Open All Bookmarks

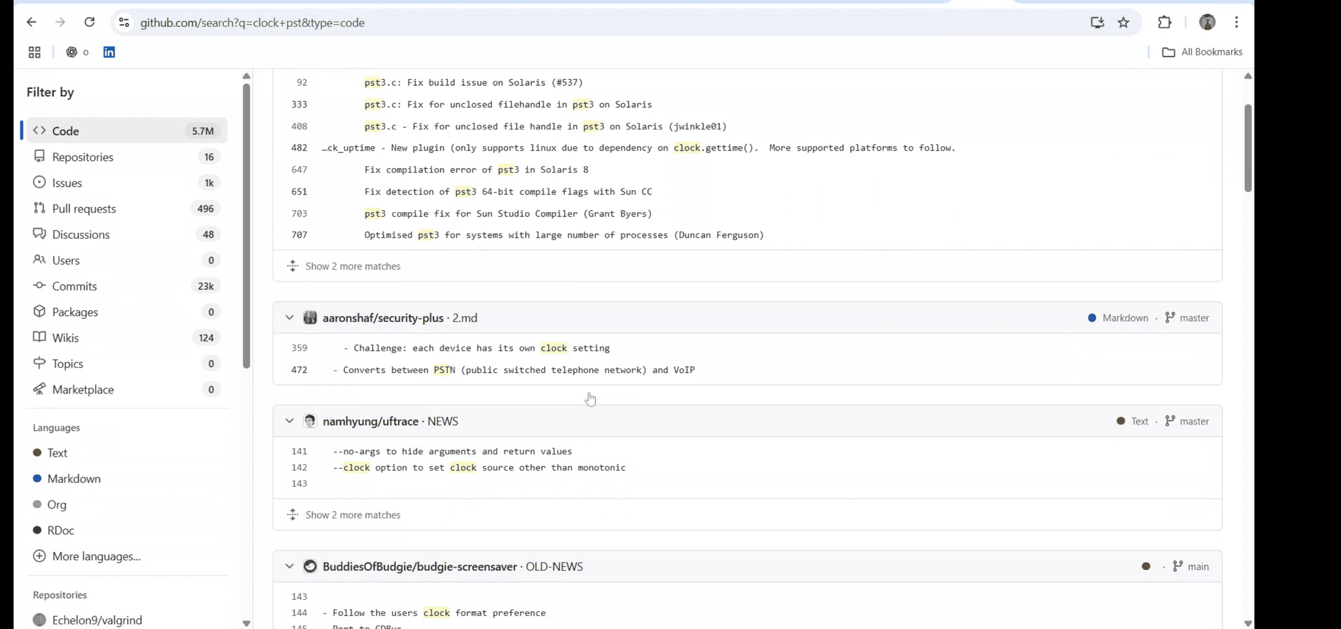pyautogui.click(x=1202, y=52)
